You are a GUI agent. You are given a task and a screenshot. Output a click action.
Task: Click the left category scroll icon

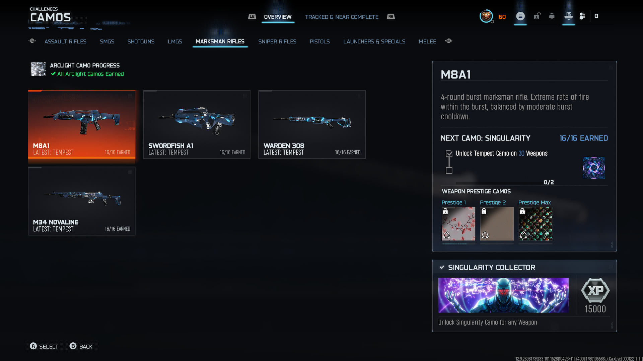point(32,41)
